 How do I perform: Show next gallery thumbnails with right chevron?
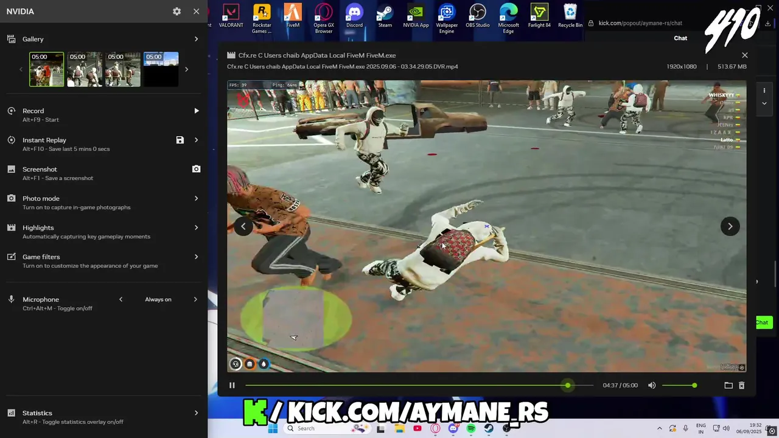click(186, 69)
